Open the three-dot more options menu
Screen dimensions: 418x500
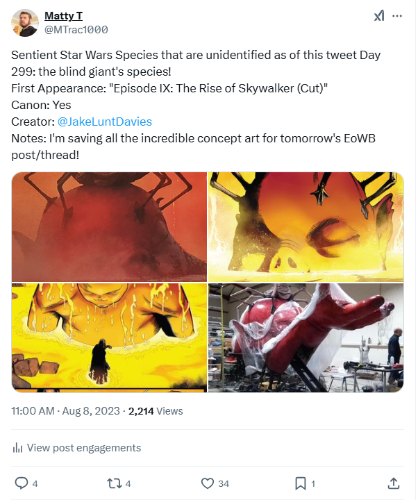coord(397,15)
